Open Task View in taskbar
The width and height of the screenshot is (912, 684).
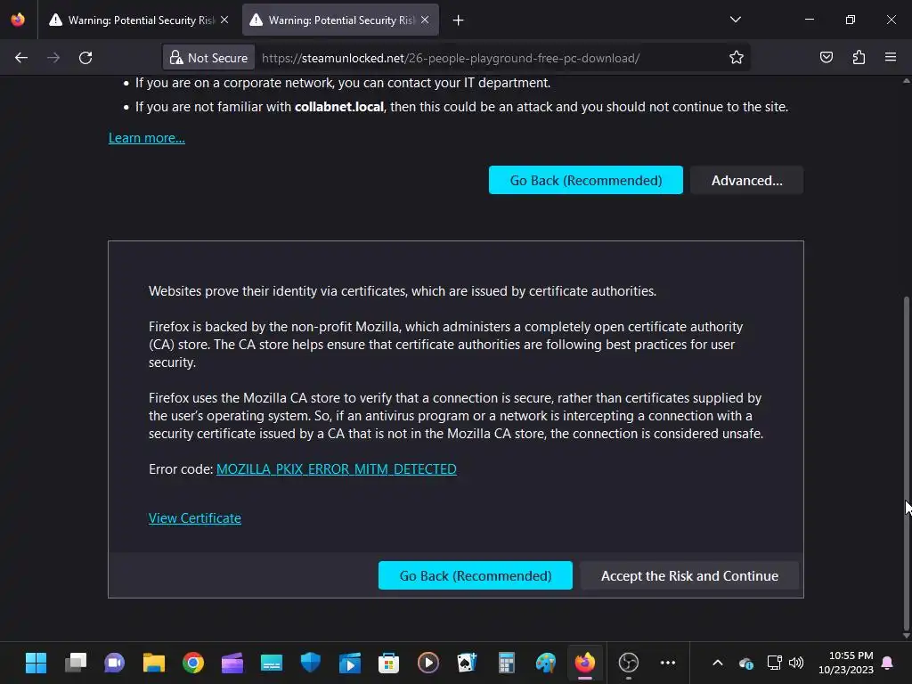coord(76,663)
